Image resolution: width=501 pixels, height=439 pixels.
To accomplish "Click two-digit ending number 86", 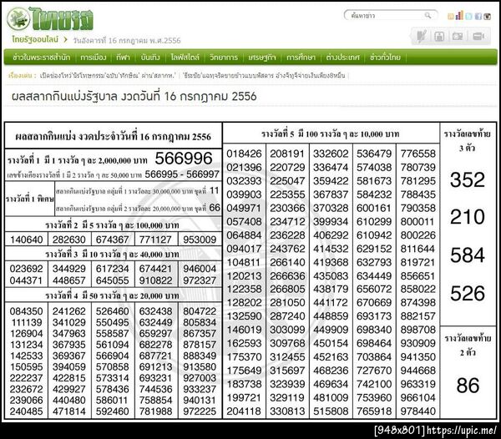I will pyautogui.click(x=468, y=386).
